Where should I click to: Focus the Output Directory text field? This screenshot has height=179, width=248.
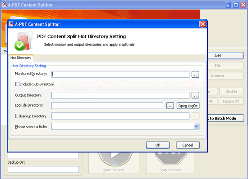[x=120, y=95]
